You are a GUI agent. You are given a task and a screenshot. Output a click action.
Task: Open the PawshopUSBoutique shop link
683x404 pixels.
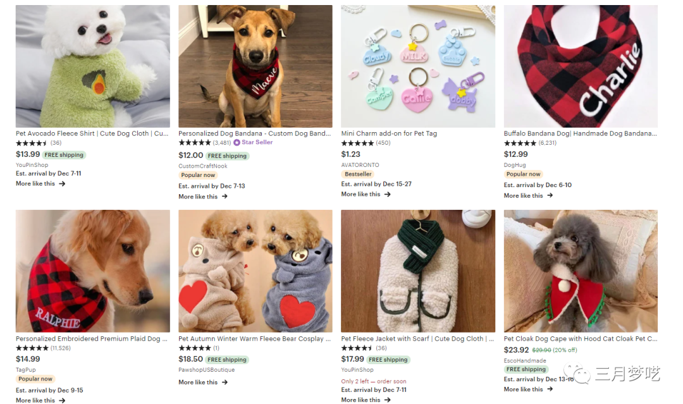point(206,370)
